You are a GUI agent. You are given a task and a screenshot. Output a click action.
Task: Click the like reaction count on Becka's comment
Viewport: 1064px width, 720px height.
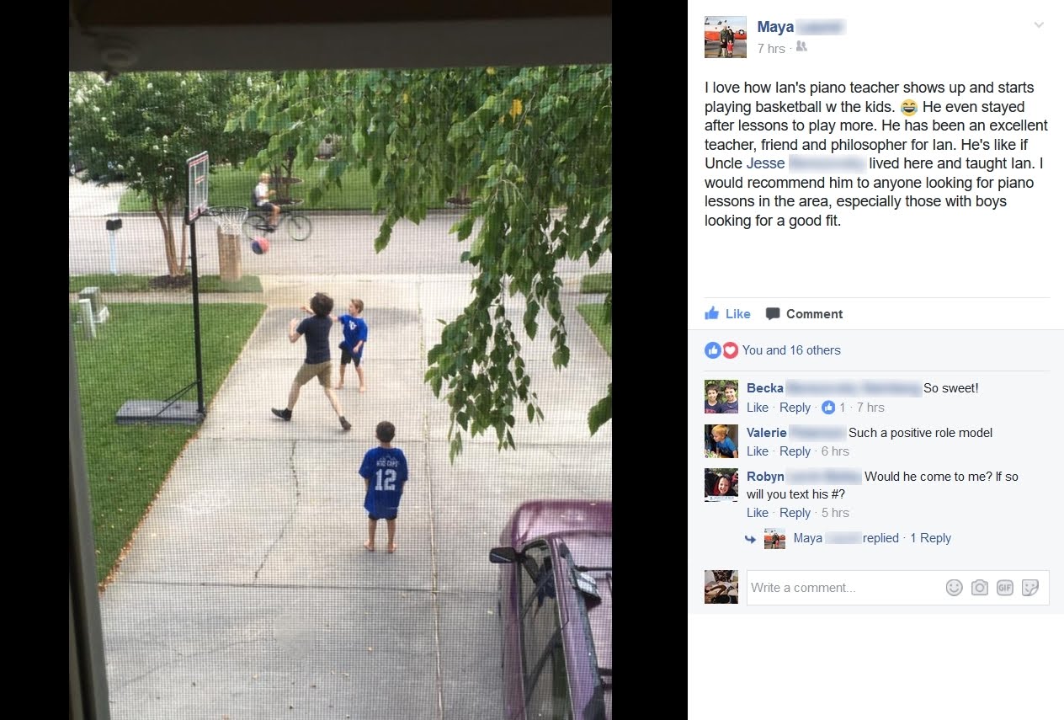pos(833,408)
